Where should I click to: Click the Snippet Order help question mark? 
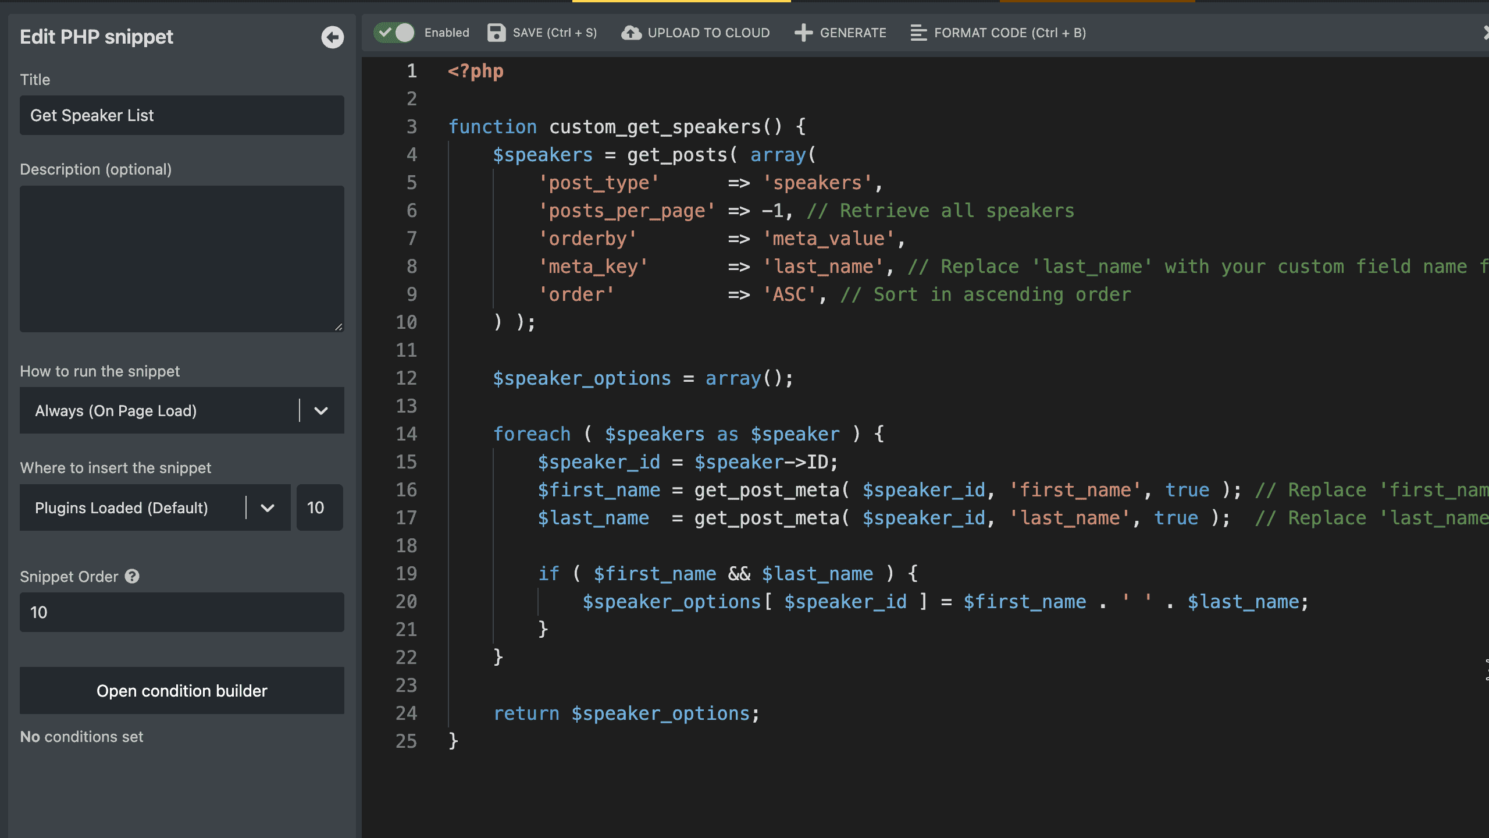132,576
